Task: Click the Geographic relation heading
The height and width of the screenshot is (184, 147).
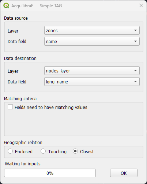Action: pyautogui.click(x=23, y=143)
